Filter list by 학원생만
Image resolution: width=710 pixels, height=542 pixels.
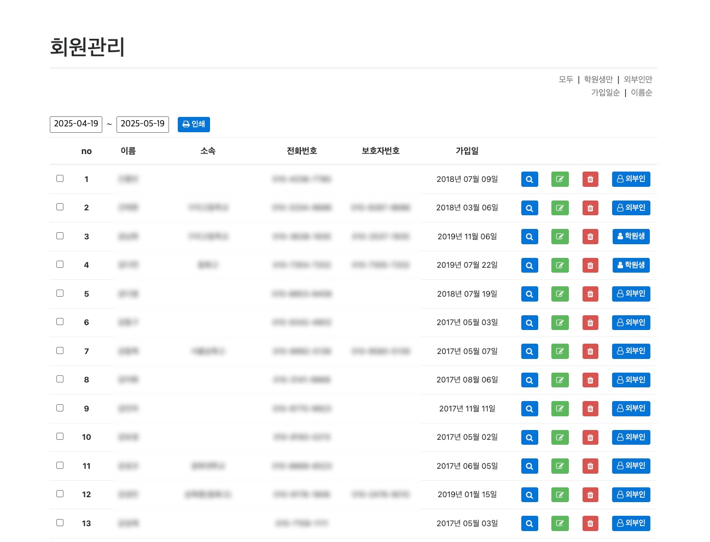pos(598,79)
